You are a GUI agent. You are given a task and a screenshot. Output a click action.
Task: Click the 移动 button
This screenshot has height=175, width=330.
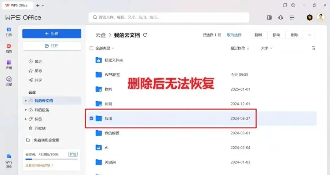tap(276, 35)
